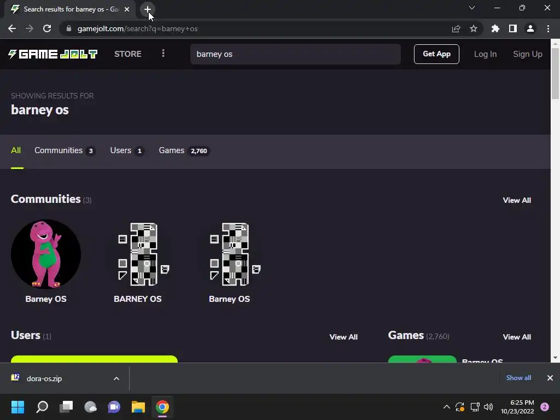Switch to the Communities tab
The image size is (560, 420).
65,150
